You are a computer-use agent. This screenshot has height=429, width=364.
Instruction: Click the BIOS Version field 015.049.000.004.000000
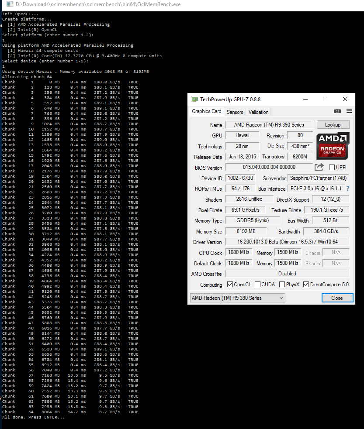pyautogui.click(x=269, y=167)
